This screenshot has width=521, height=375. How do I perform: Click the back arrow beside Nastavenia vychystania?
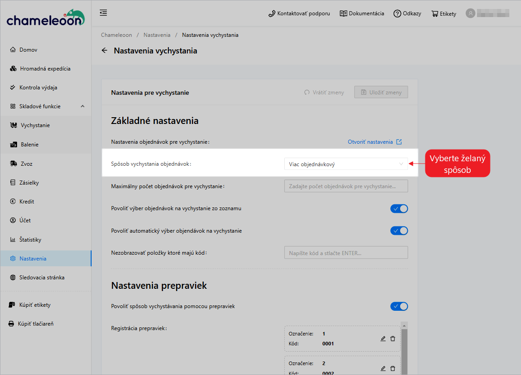tap(105, 51)
